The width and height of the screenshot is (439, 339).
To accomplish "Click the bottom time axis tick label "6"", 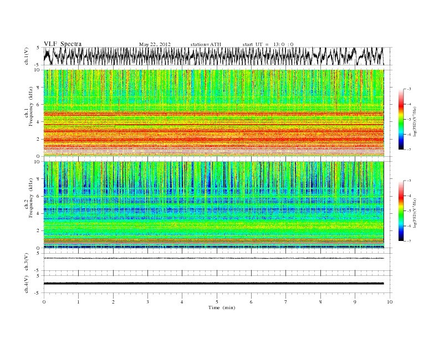I will 251,302.
